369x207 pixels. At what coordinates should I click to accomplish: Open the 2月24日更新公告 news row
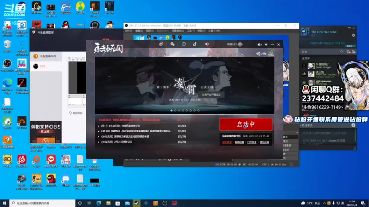tap(142, 142)
